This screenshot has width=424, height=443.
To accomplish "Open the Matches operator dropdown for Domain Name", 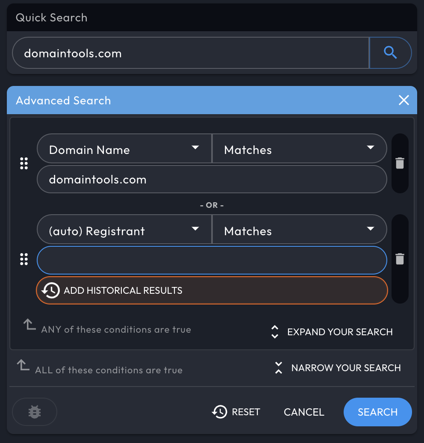I will pyautogui.click(x=299, y=149).
